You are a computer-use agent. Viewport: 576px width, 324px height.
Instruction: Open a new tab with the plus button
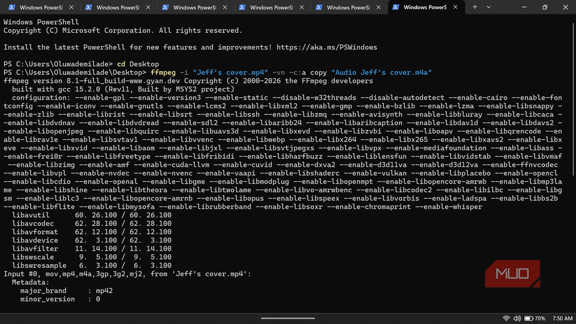(x=475, y=7)
